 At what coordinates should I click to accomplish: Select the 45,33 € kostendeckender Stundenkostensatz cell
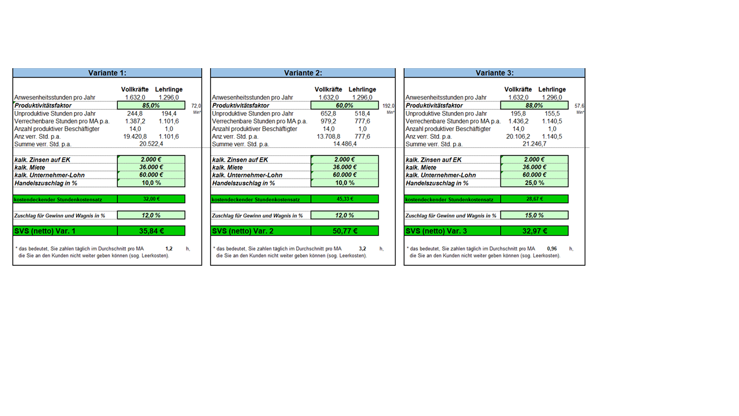[345, 199]
